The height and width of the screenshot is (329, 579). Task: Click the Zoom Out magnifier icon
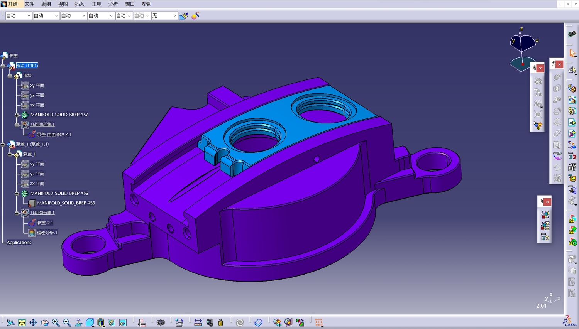tap(67, 322)
